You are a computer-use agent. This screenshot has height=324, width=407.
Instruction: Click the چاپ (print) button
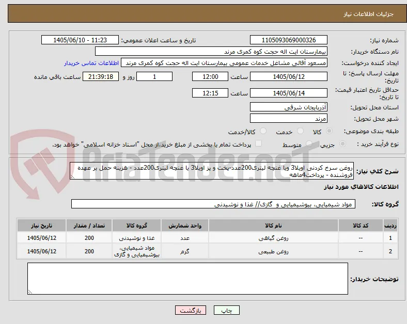coord(227,310)
